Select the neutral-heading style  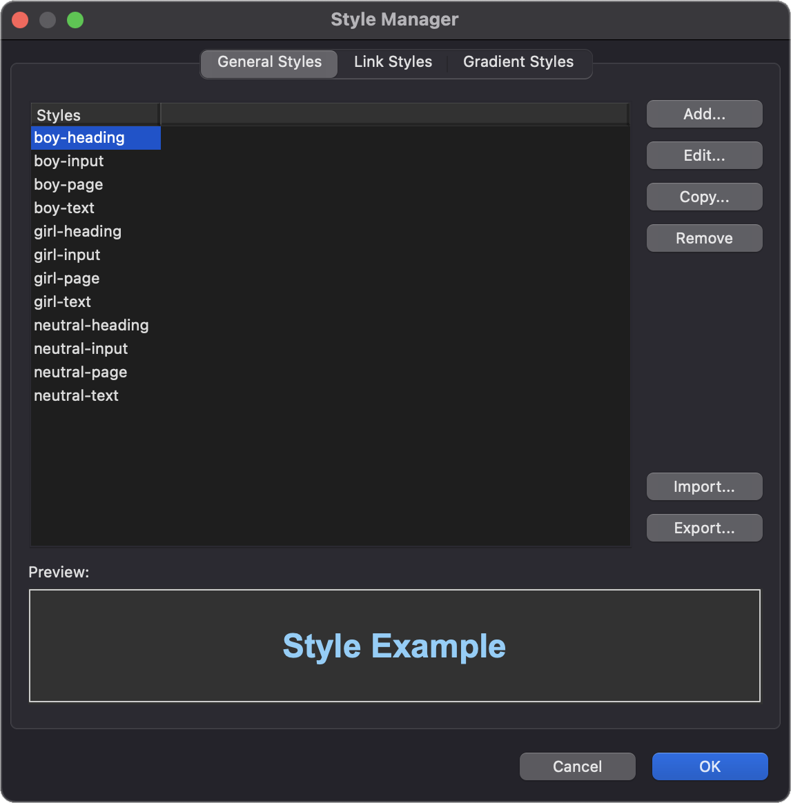91,326
